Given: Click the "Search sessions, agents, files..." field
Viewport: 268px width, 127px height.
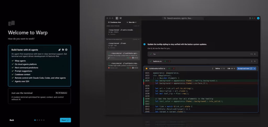Looking at the screenshot, I should 183,18.
